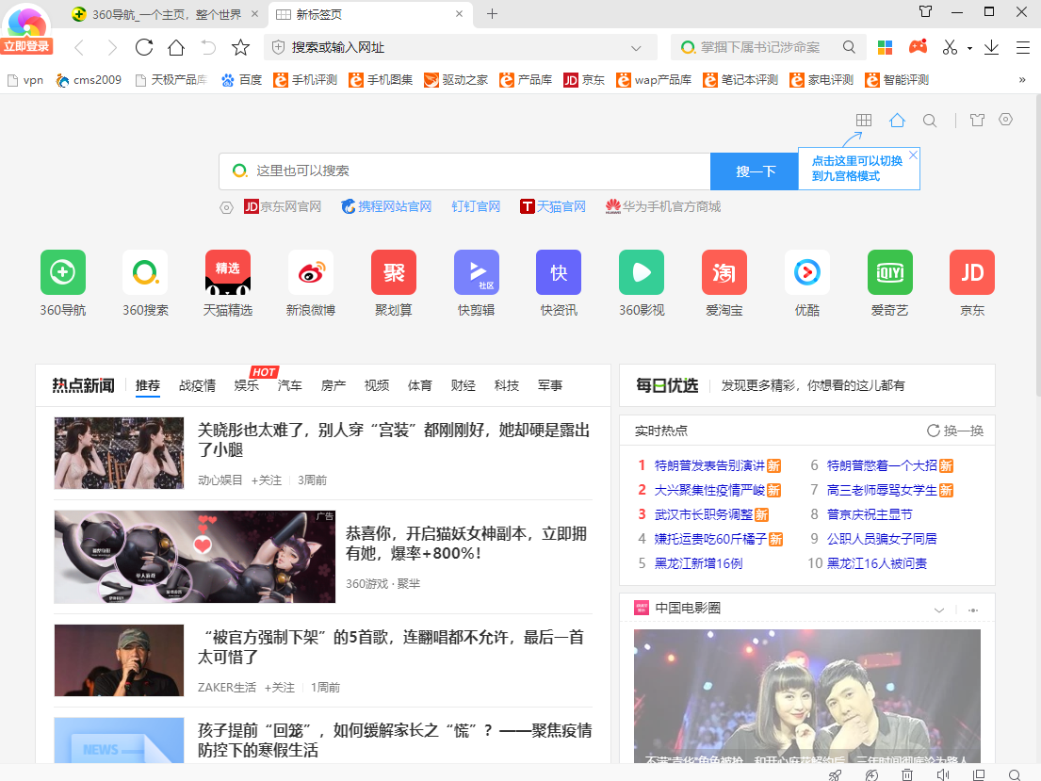Open 优酷 shortcut tile

807,283
